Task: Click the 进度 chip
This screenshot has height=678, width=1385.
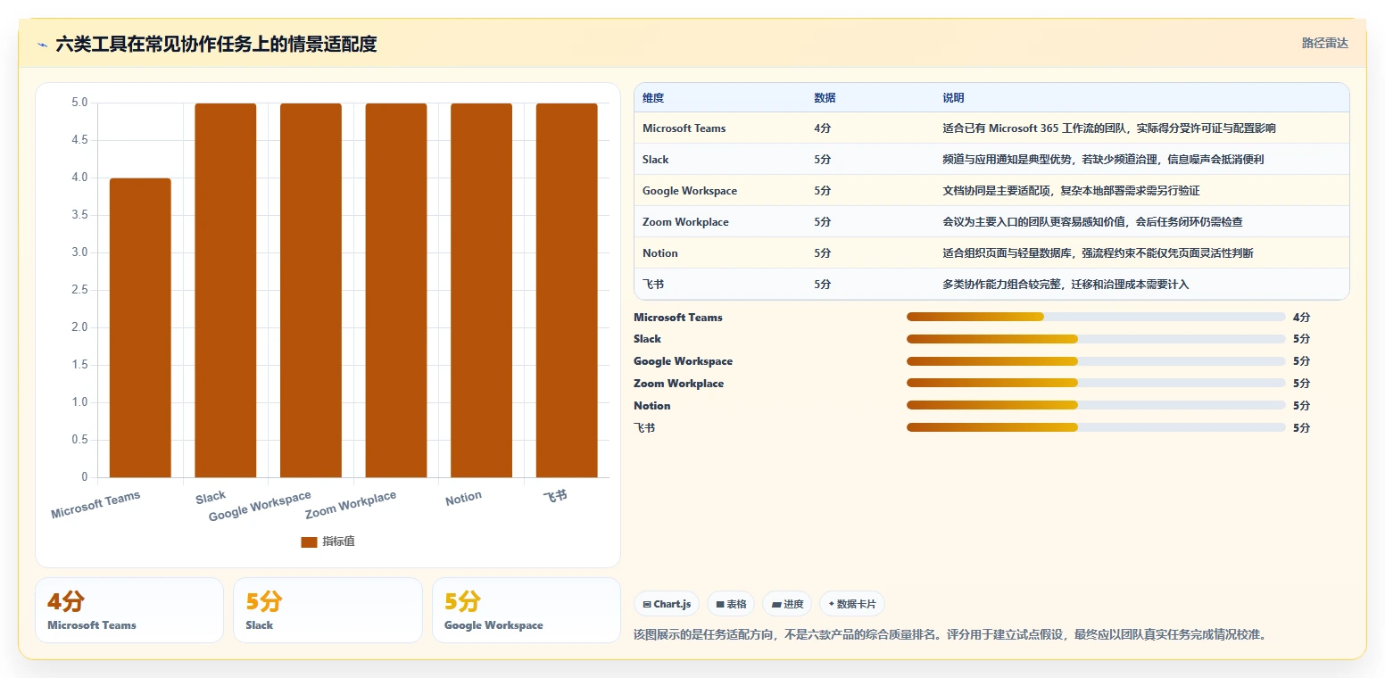Action: (787, 604)
